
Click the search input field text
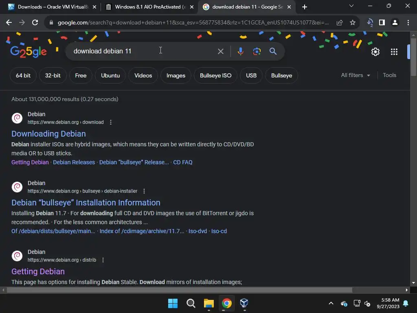tap(102, 51)
